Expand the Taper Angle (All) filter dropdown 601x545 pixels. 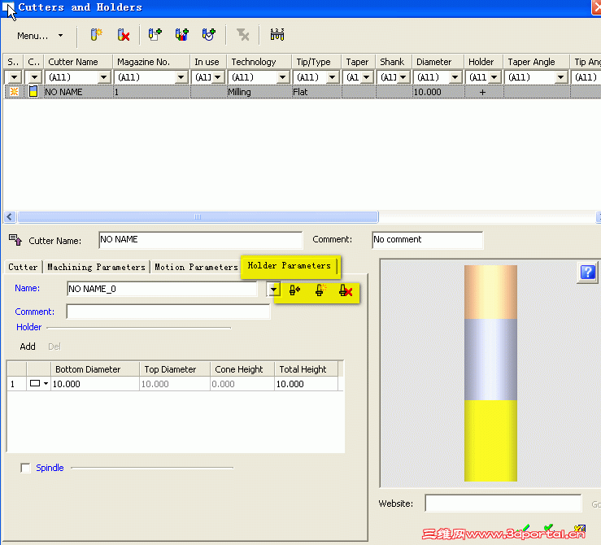click(561, 77)
